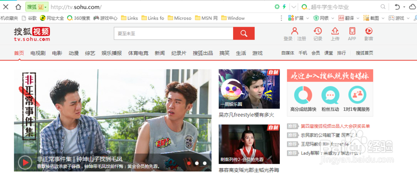Open the Microso bookmark folder

(179, 18)
